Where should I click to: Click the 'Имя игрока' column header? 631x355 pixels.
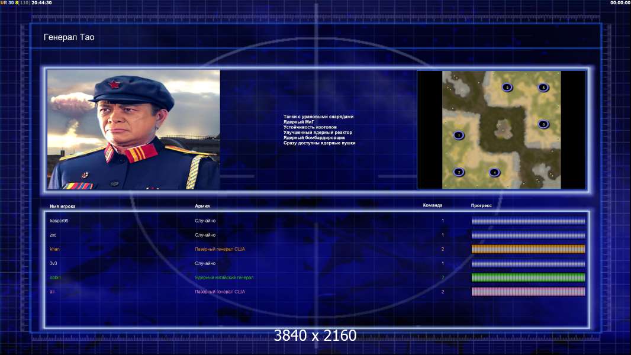click(62, 206)
